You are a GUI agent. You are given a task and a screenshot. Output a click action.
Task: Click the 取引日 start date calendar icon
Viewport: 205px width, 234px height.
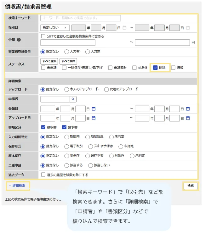tap(125, 28)
